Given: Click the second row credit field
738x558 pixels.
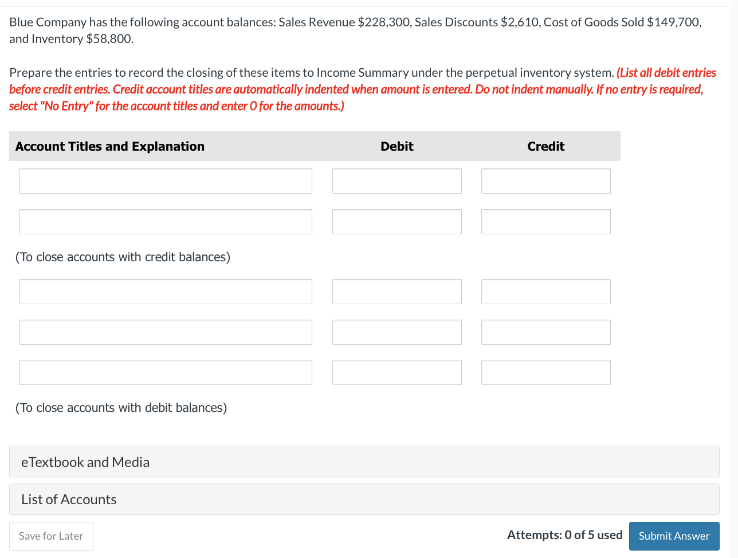Looking at the screenshot, I should [x=545, y=221].
